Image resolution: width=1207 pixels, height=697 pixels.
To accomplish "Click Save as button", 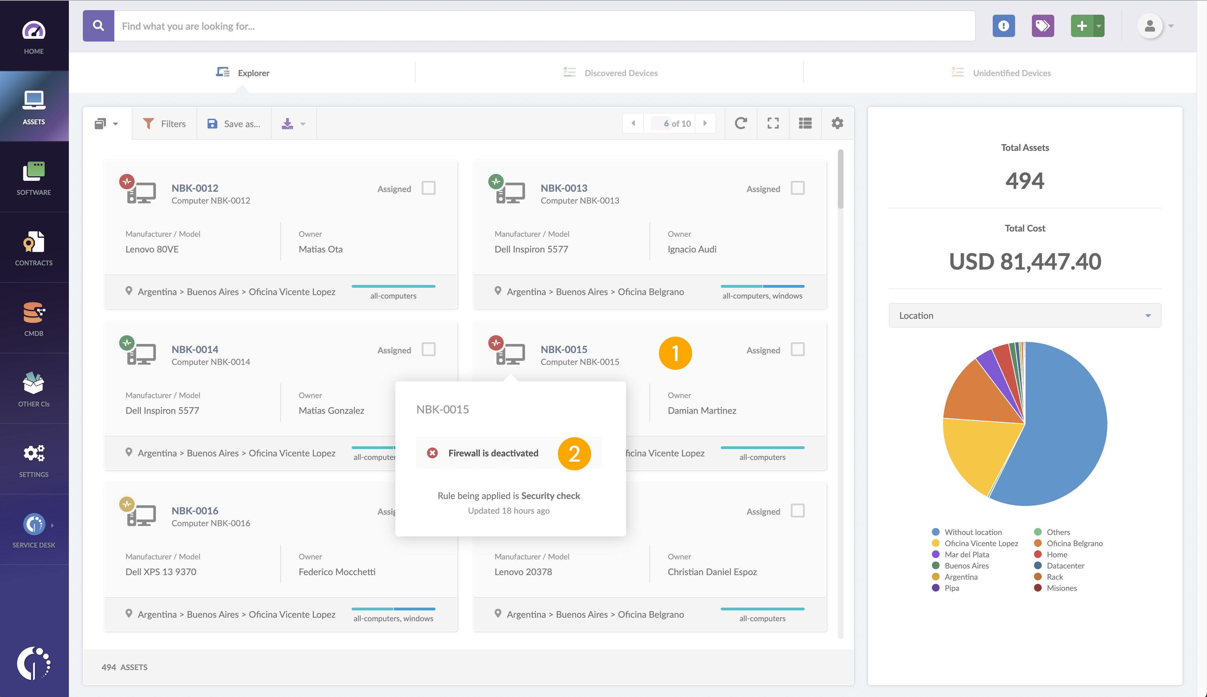I will coord(234,124).
